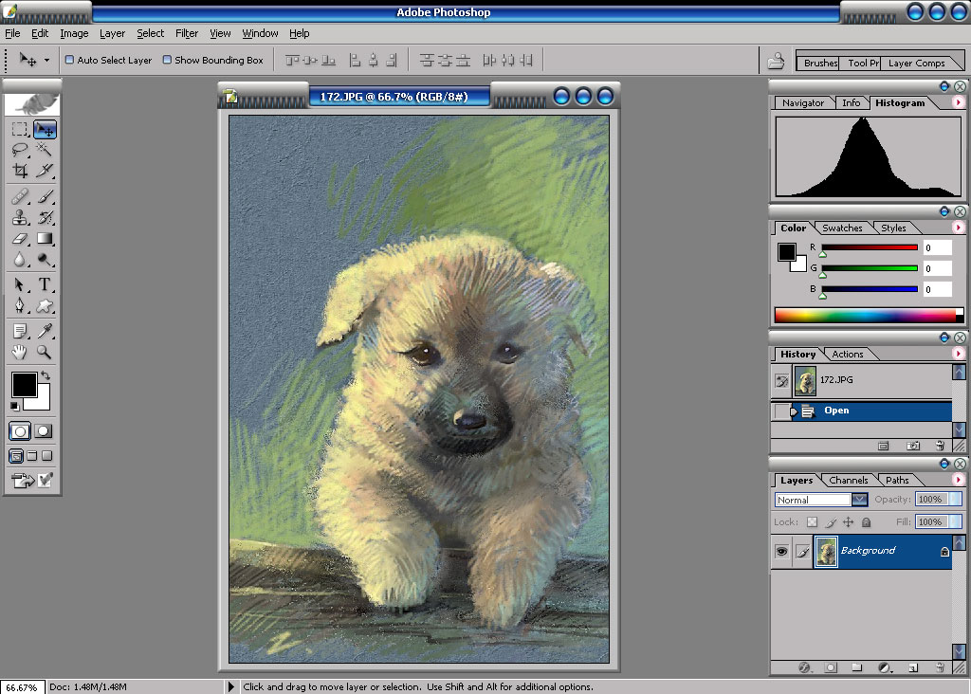Select the Type tool
Image resolution: width=971 pixels, height=694 pixels.
click(45, 284)
